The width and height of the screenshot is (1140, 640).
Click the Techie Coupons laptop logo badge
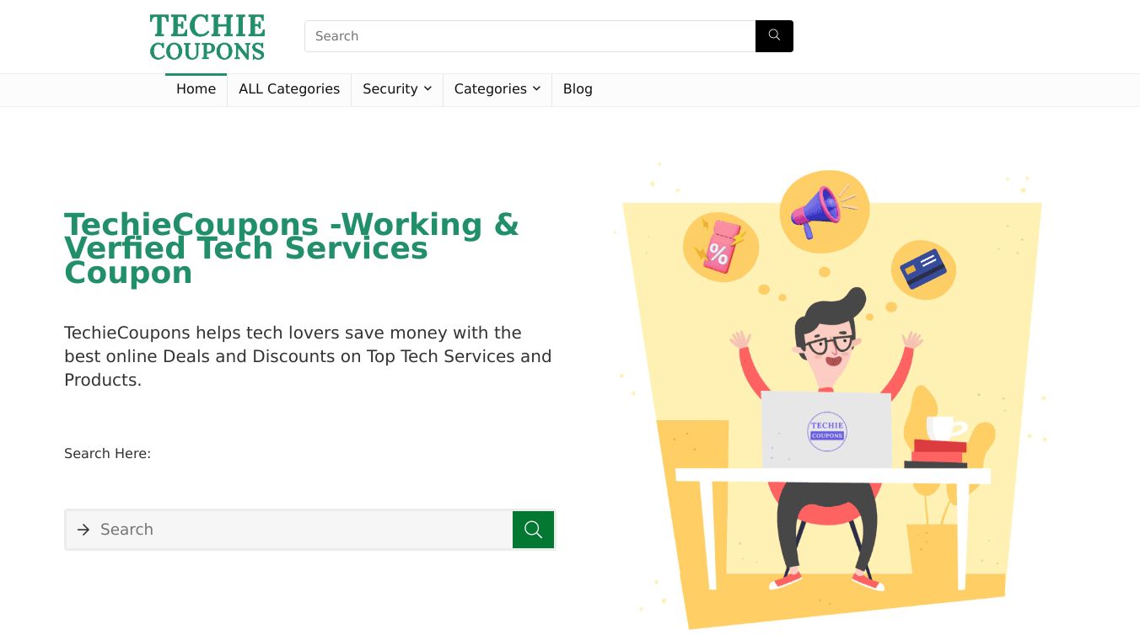(x=826, y=431)
